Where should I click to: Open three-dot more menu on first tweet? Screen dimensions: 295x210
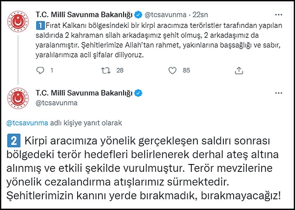pyautogui.click(x=279, y=15)
